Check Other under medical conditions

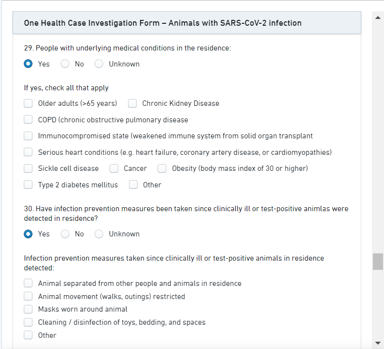pos(133,185)
